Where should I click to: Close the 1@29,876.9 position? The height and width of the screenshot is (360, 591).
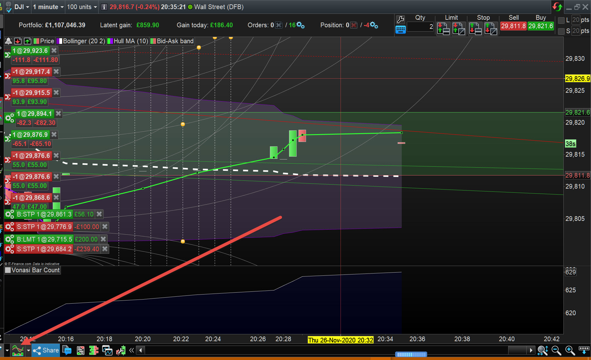tap(54, 134)
